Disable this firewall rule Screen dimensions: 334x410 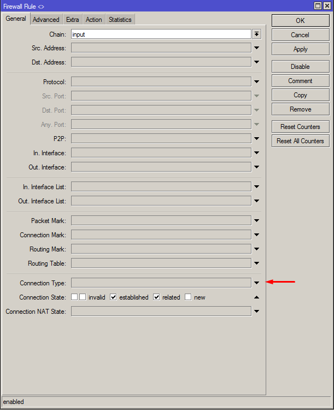pos(300,67)
